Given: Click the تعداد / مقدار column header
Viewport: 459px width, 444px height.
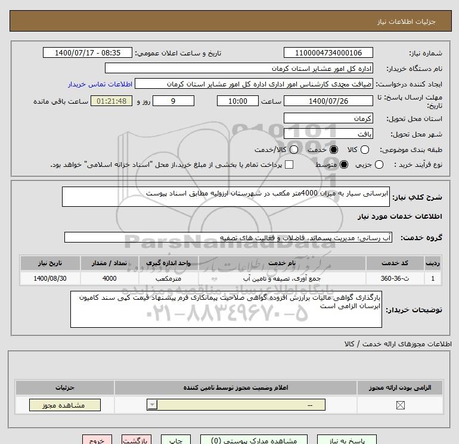Looking at the screenshot, I should 109,263.
